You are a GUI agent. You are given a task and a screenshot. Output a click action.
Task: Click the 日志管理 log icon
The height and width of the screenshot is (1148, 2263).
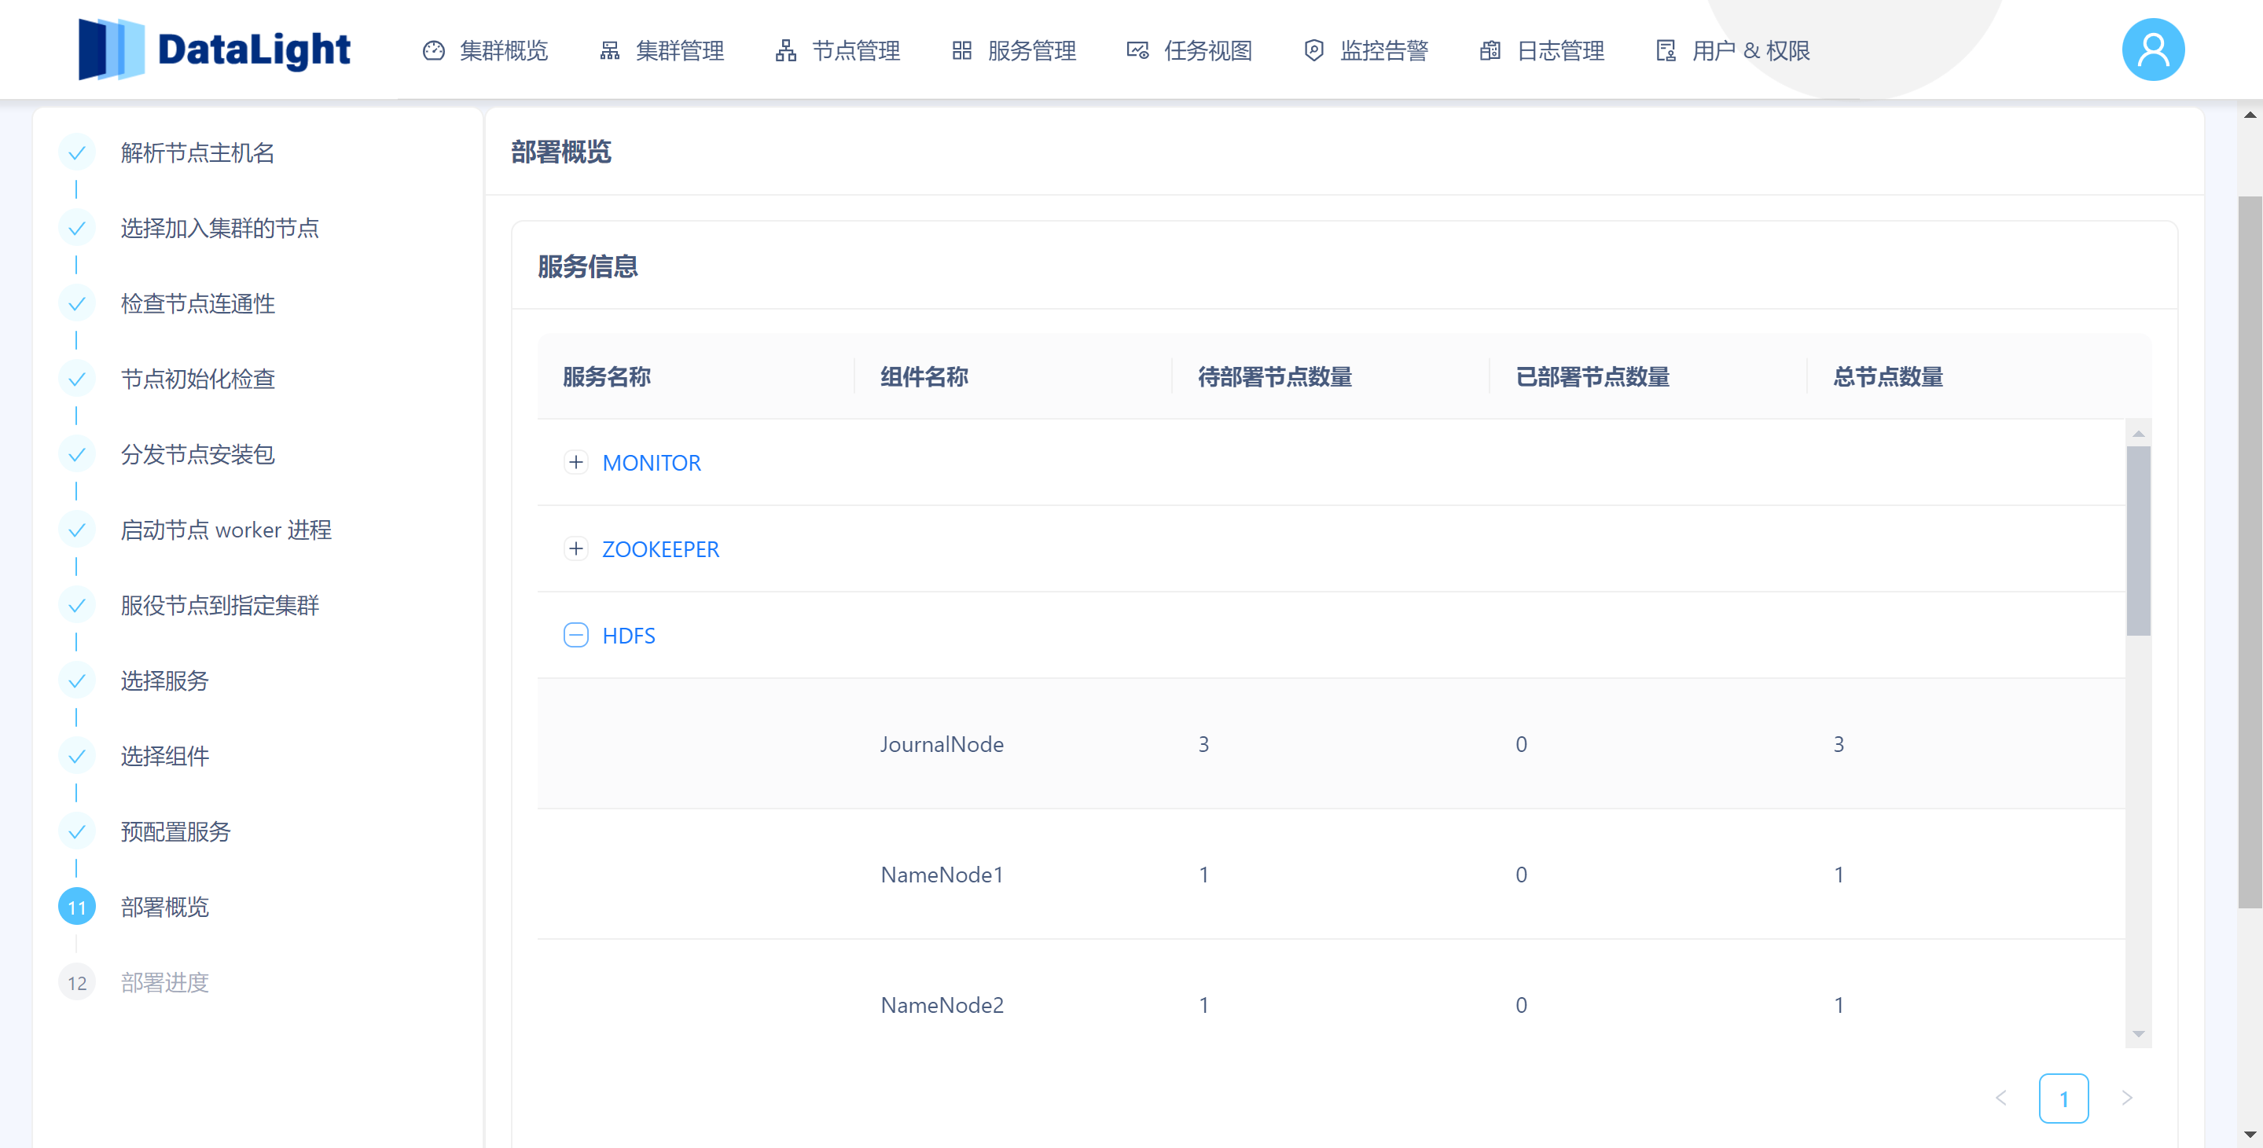(x=1490, y=51)
